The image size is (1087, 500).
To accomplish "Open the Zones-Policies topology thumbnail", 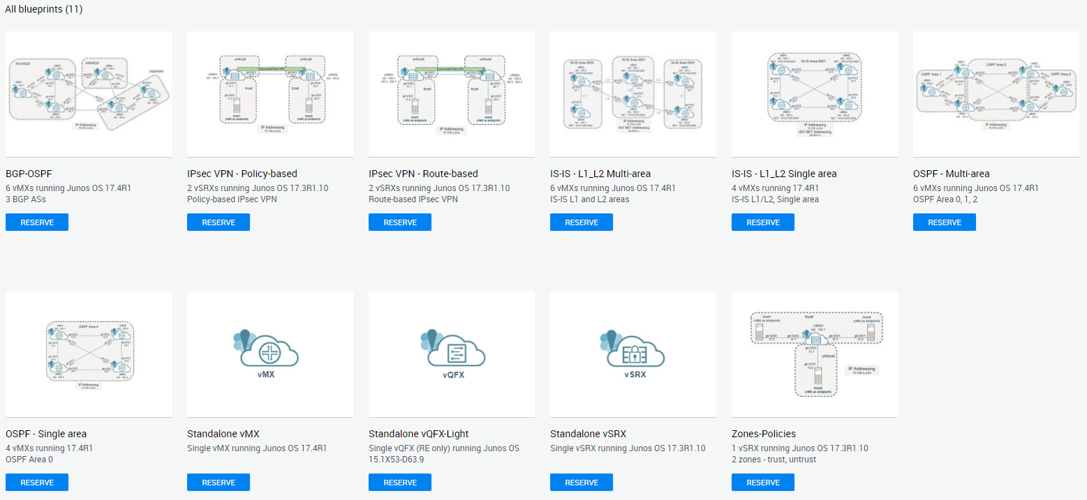I will [815, 354].
